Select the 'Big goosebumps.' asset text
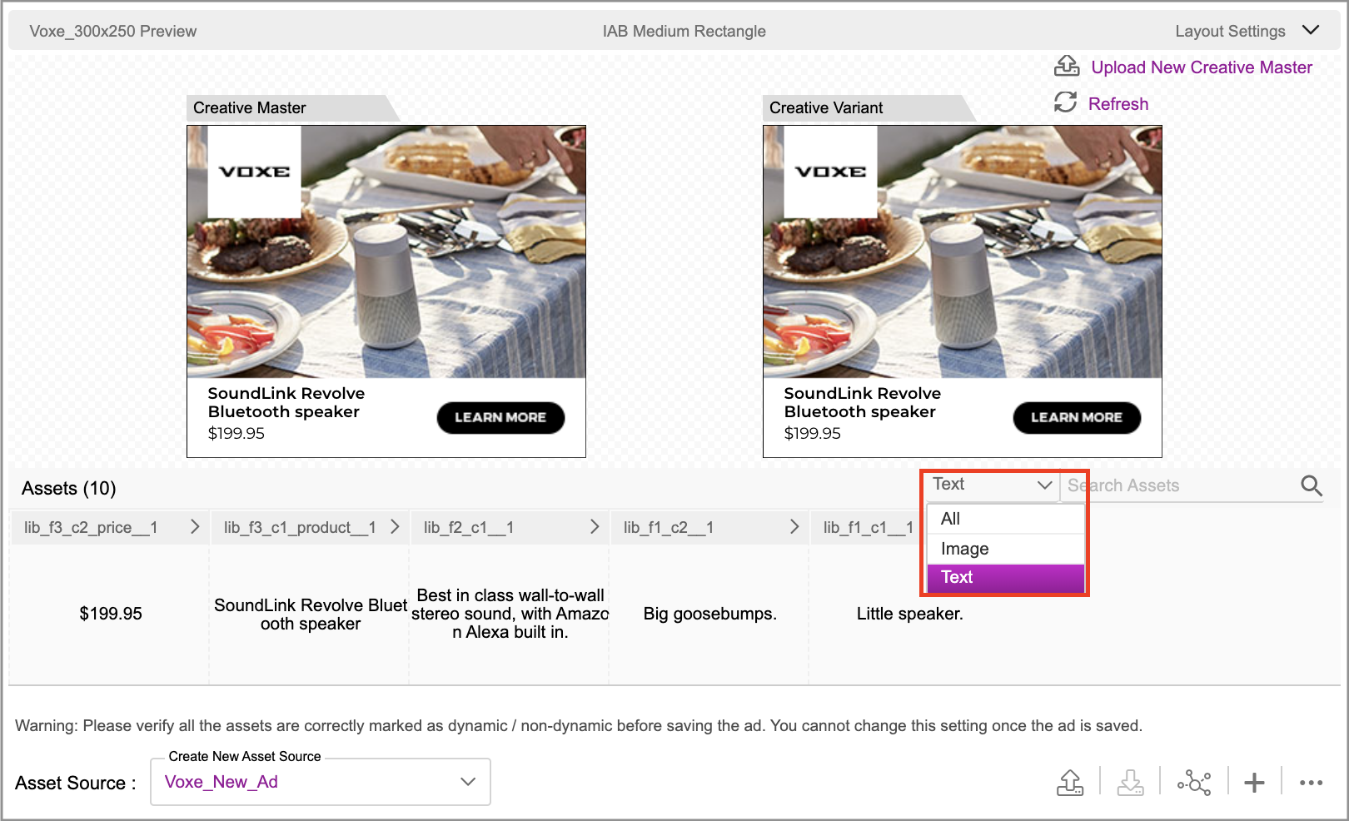Viewport: 1349px width, 821px height. pos(710,614)
